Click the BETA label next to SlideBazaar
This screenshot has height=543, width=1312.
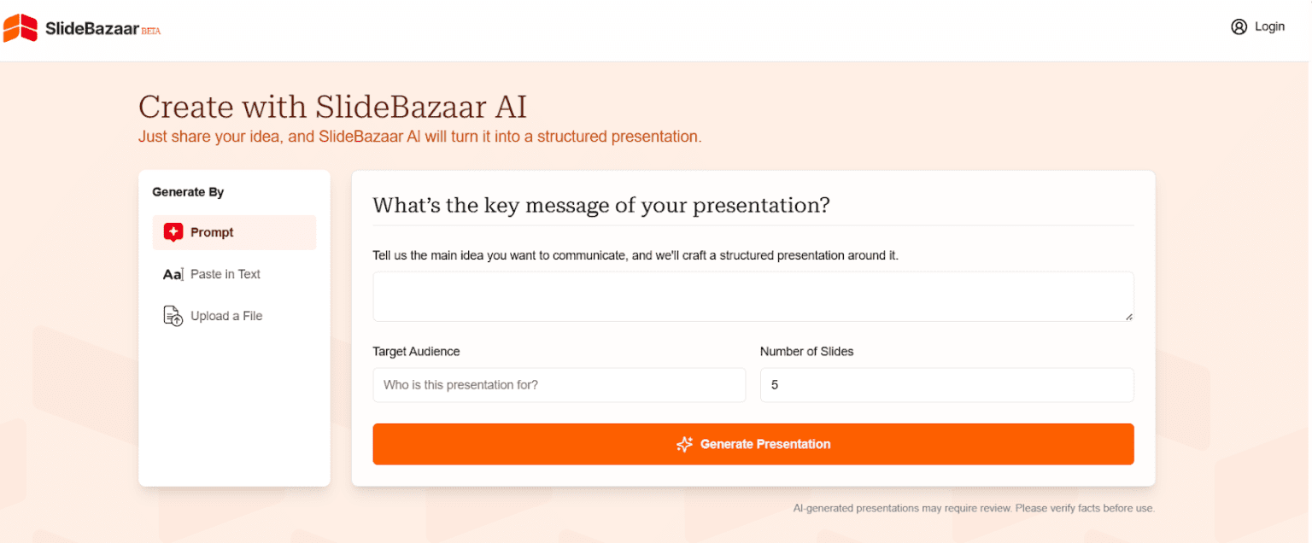[x=150, y=31]
